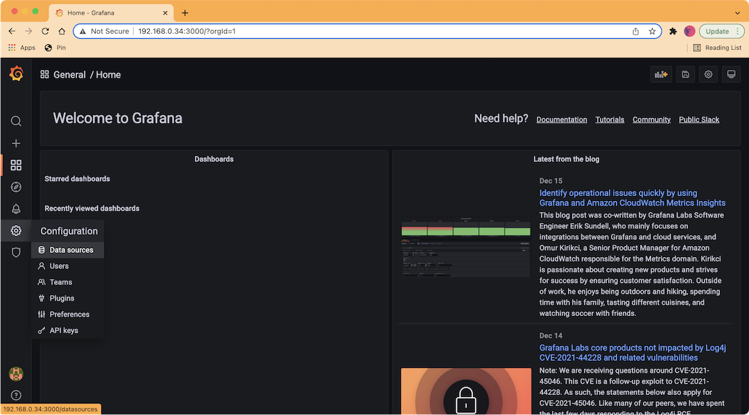Click the Dashboards panel title

point(214,159)
